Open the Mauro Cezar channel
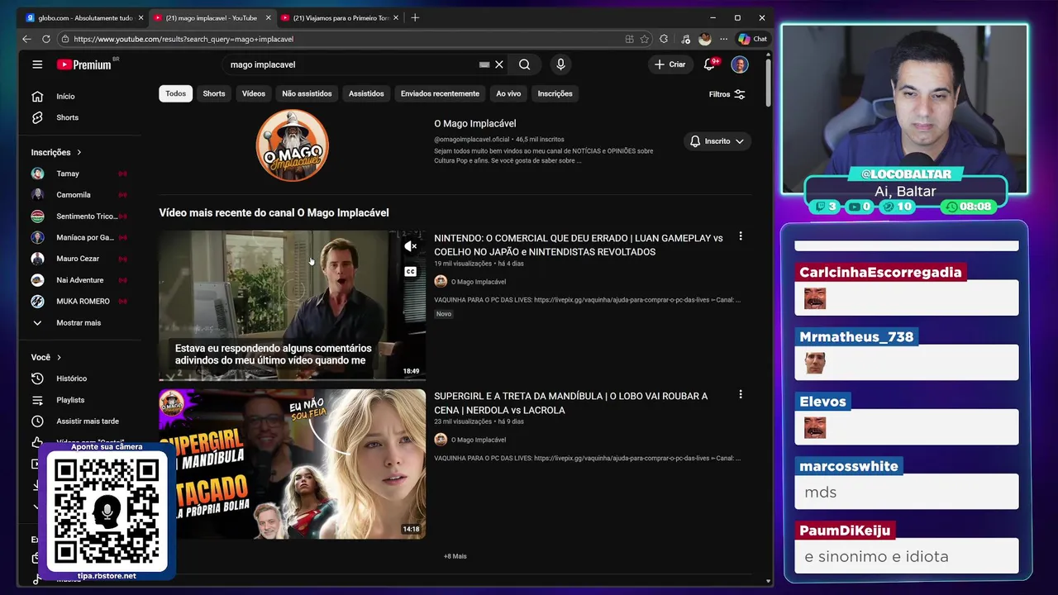Image resolution: width=1058 pixels, height=595 pixels. pyautogui.click(x=79, y=259)
